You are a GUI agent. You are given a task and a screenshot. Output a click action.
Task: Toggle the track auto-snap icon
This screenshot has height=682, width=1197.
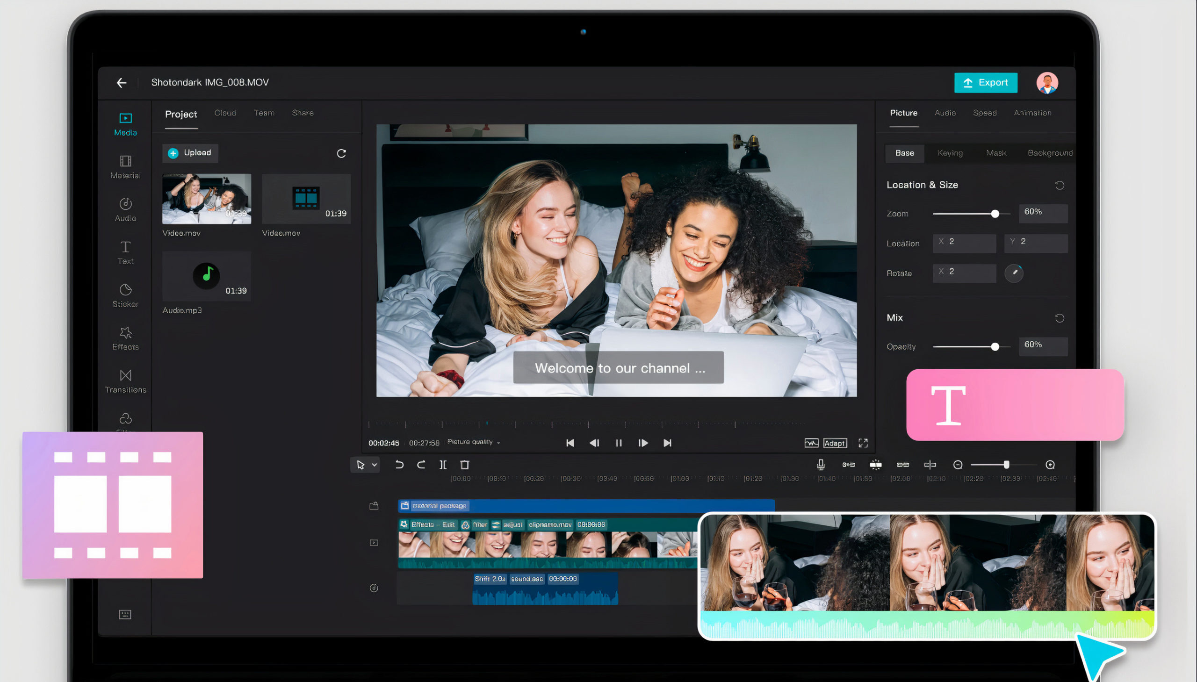click(x=876, y=465)
